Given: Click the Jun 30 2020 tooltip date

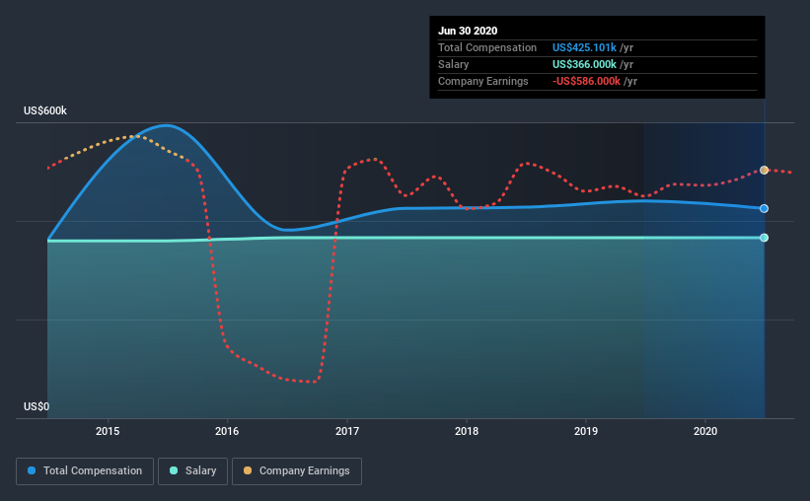Looking at the screenshot, I should (x=468, y=31).
